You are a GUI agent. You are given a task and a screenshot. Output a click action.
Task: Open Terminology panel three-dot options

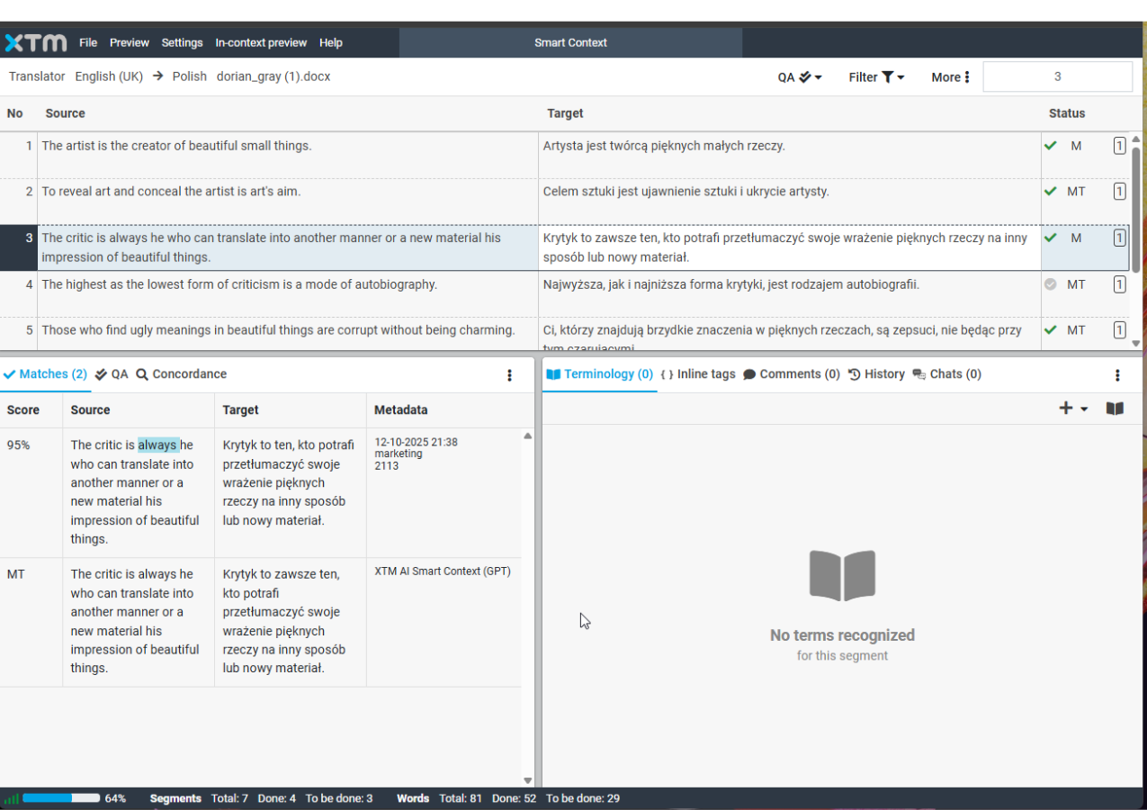click(1117, 375)
